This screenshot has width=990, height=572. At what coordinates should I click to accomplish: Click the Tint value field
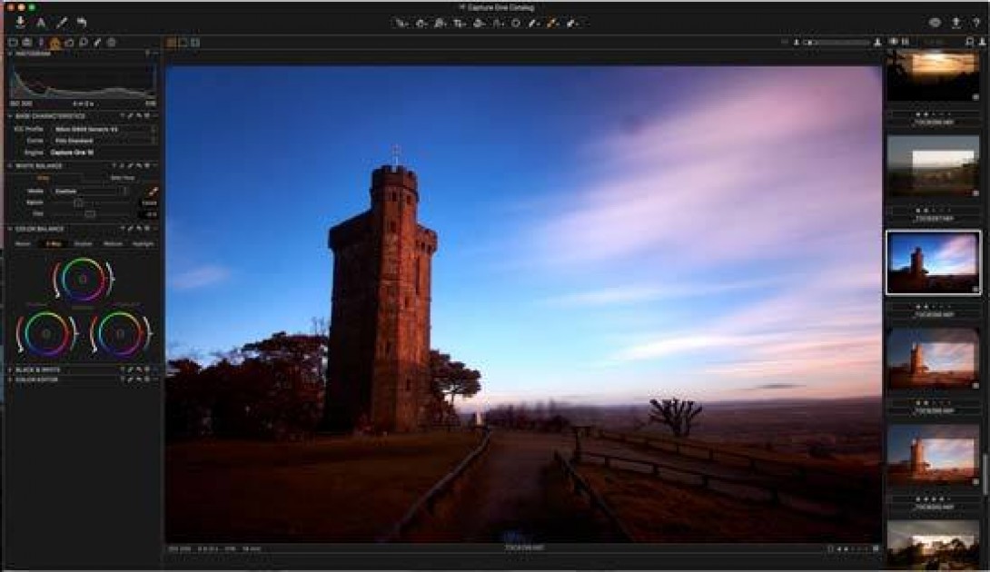coord(150,214)
